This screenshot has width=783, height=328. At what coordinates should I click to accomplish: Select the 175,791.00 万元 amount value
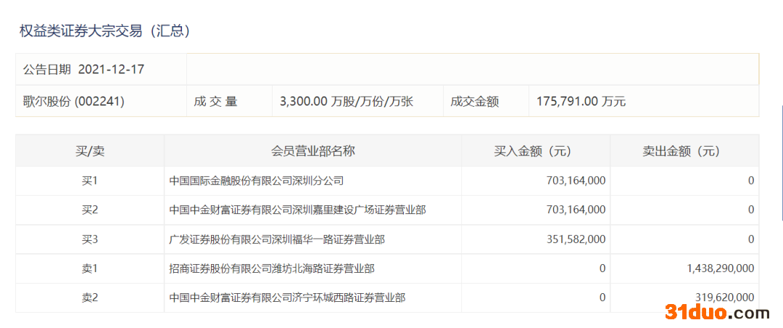pyautogui.click(x=581, y=102)
